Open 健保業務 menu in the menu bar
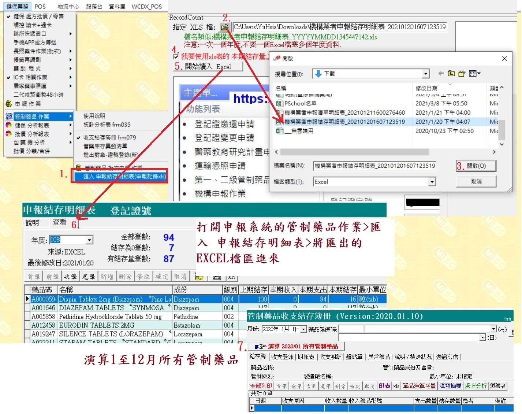The image size is (522, 414). 17,7
